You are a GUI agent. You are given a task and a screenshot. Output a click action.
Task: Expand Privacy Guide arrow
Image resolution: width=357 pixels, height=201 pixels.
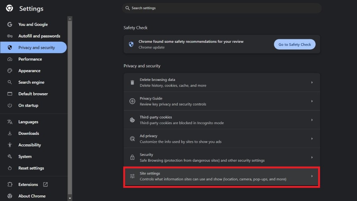[312, 101]
